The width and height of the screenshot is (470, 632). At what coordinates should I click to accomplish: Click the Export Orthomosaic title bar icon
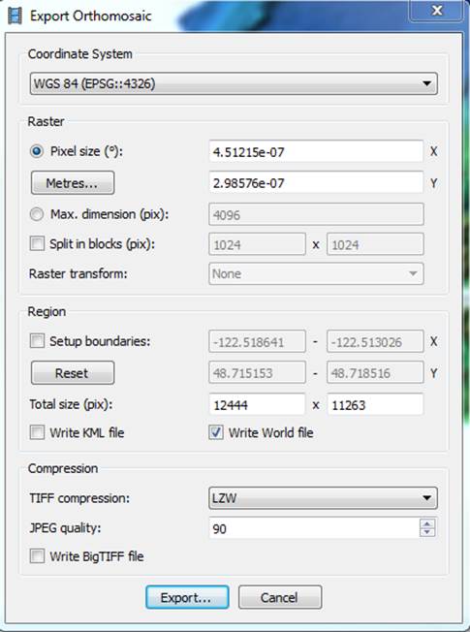coord(15,16)
